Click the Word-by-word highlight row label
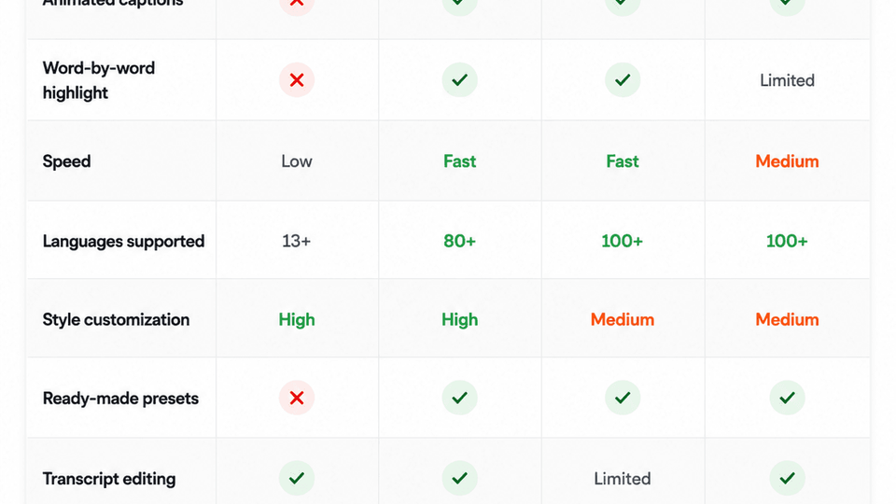Screen dimensions: 896x504 (x=99, y=80)
